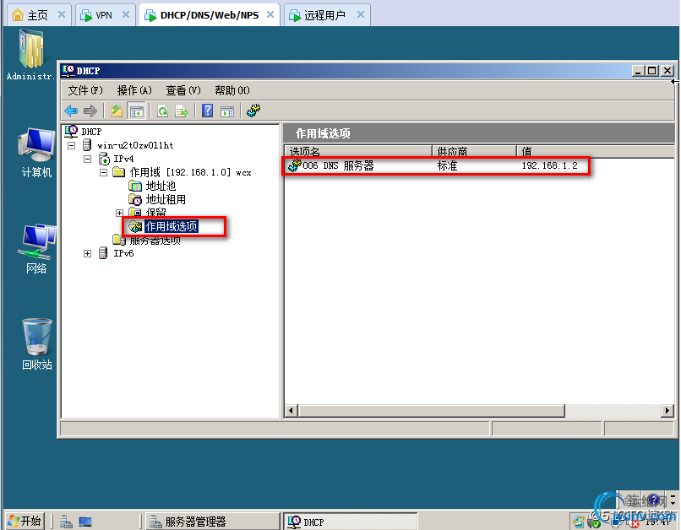Close the DHCP window
Viewport: 681px width, 530px height.
point(667,71)
